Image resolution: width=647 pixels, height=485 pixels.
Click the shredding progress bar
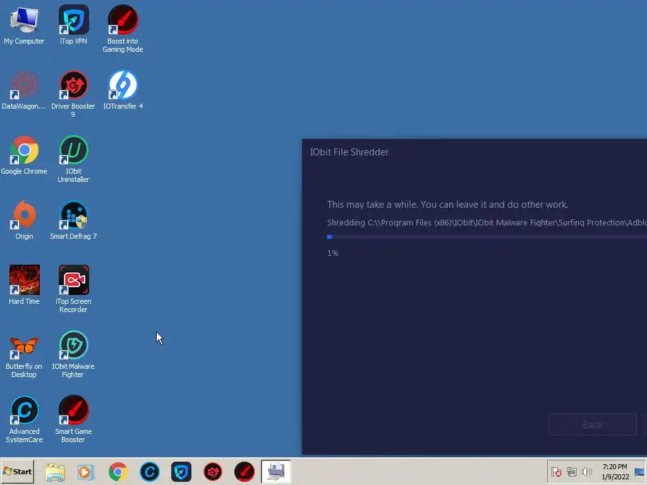click(487, 237)
